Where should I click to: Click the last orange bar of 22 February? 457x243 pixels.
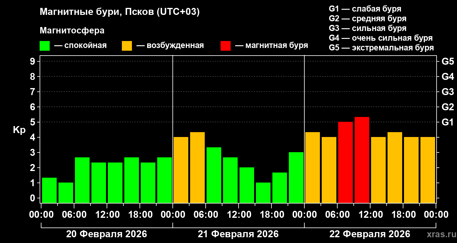click(x=428, y=170)
